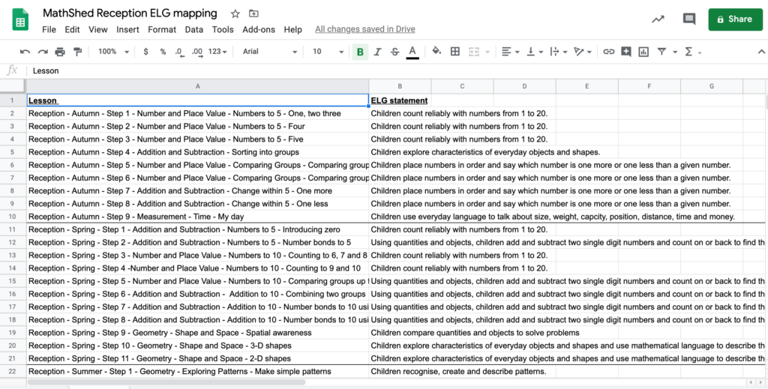Open Sheets home icon
This screenshot has width=768, height=389.
20,19
